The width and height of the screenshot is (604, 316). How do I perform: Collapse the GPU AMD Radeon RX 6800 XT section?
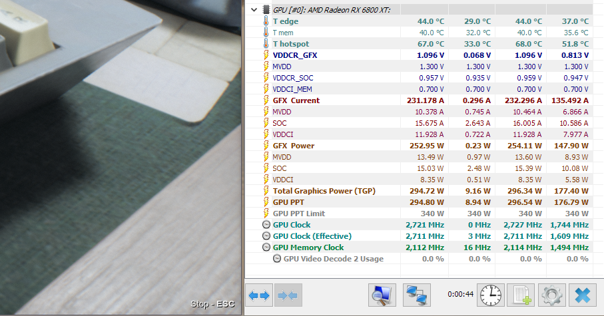coord(254,9)
